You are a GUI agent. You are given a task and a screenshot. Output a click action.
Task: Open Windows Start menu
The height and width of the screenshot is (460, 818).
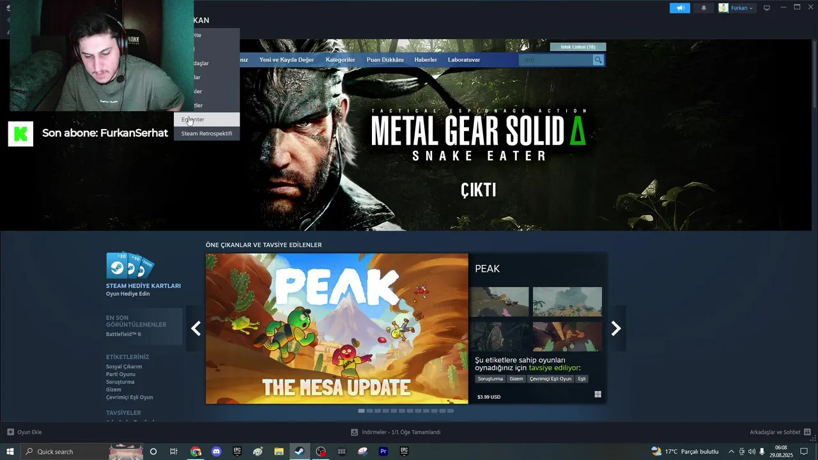[x=10, y=452]
